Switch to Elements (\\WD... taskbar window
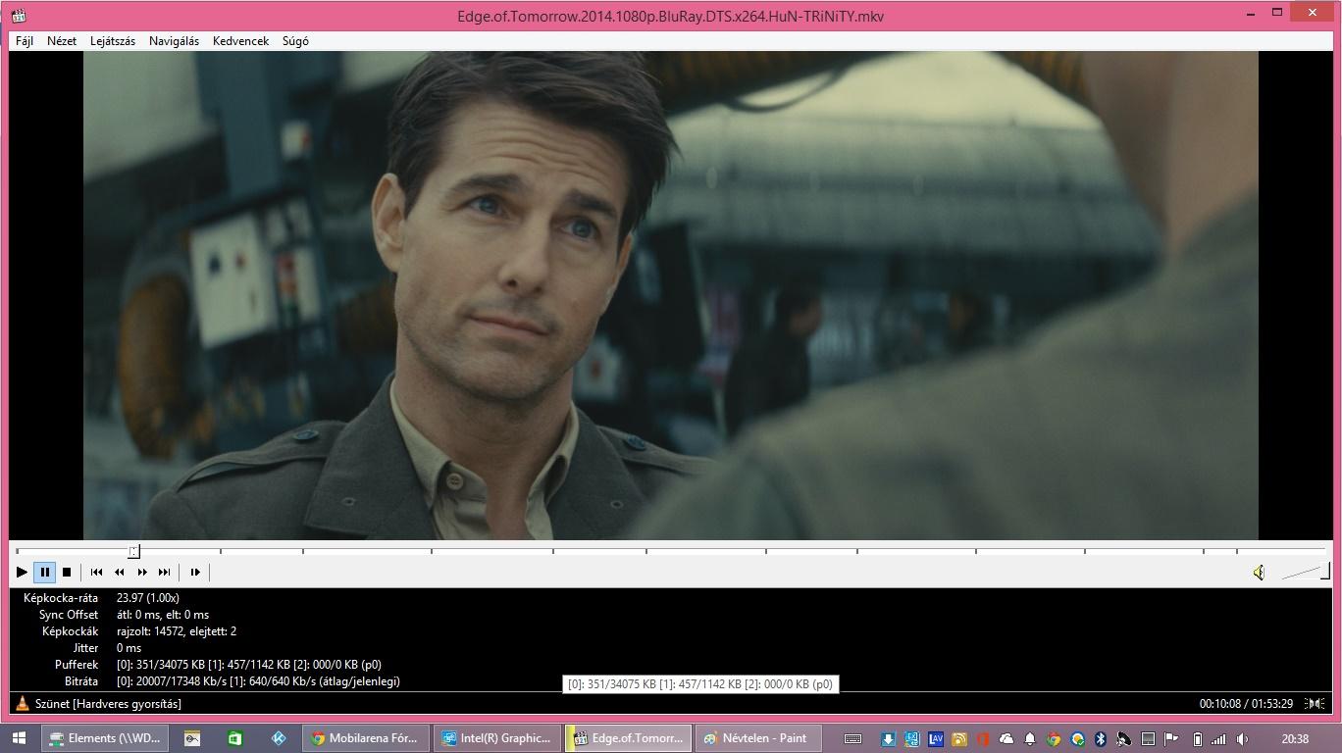The width and height of the screenshot is (1342, 753). [x=105, y=738]
